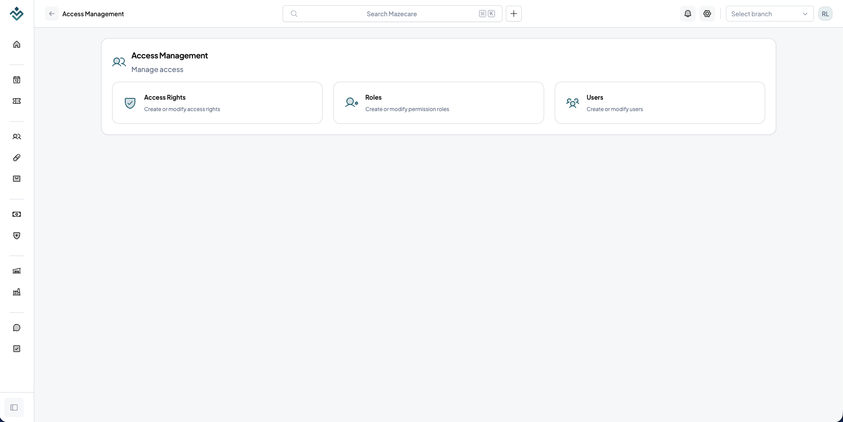Open the factory sidebar icon
843x422 pixels.
[17, 292]
